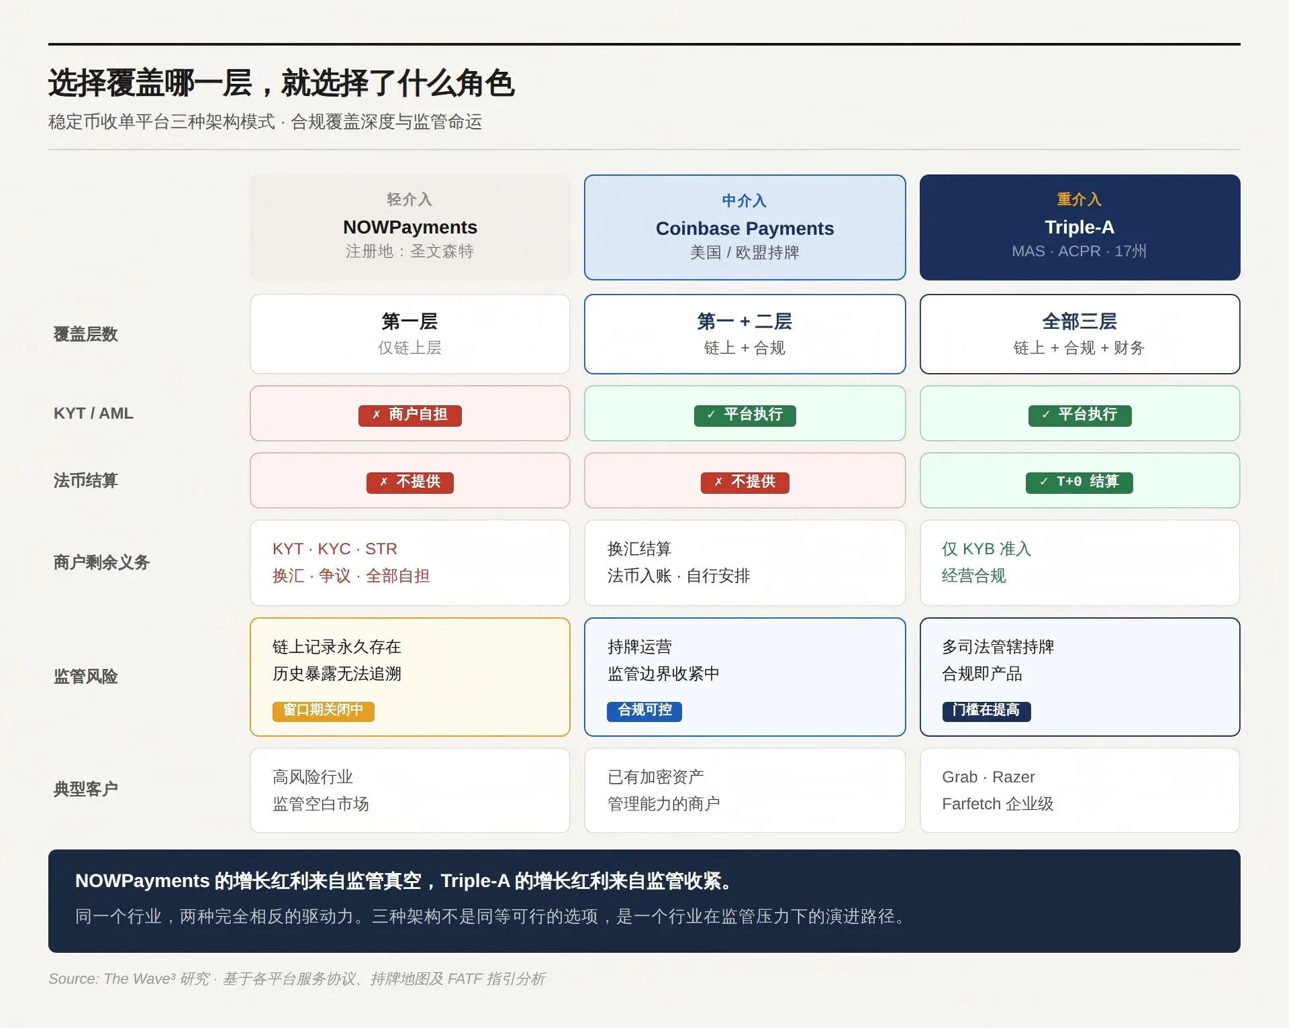Select the NOWPayments header card
The height and width of the screenshot is (1028, 1289).
pos(410,227)
